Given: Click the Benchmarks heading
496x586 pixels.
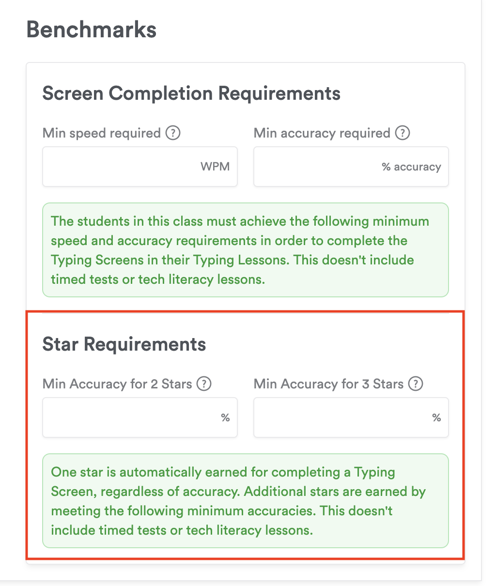Looking at the screenshot, I should tap(92, 30).
